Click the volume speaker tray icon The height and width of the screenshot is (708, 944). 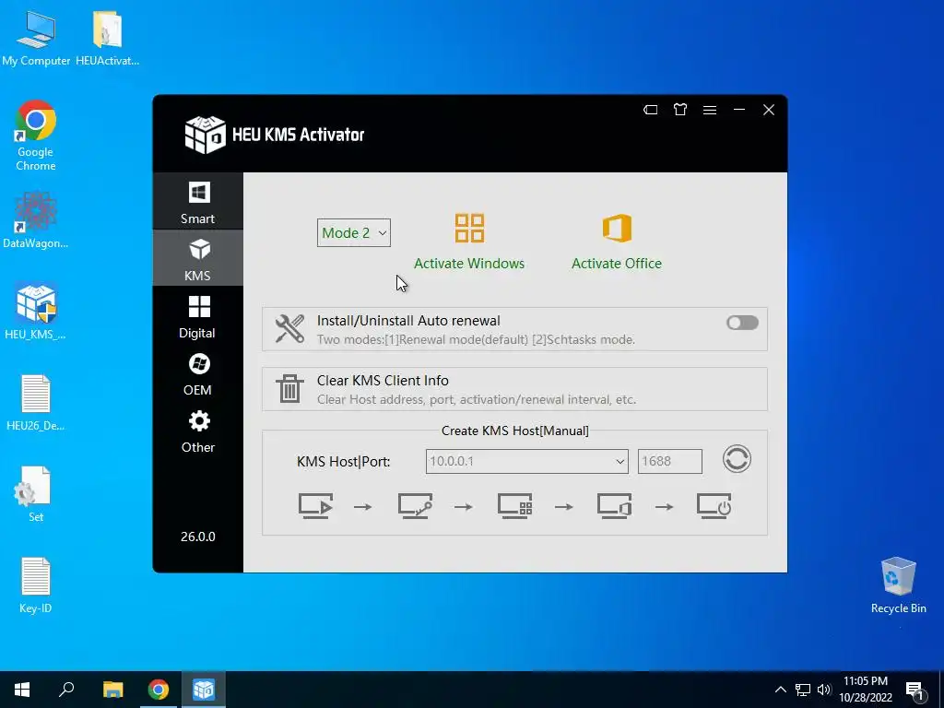point(824,690)
